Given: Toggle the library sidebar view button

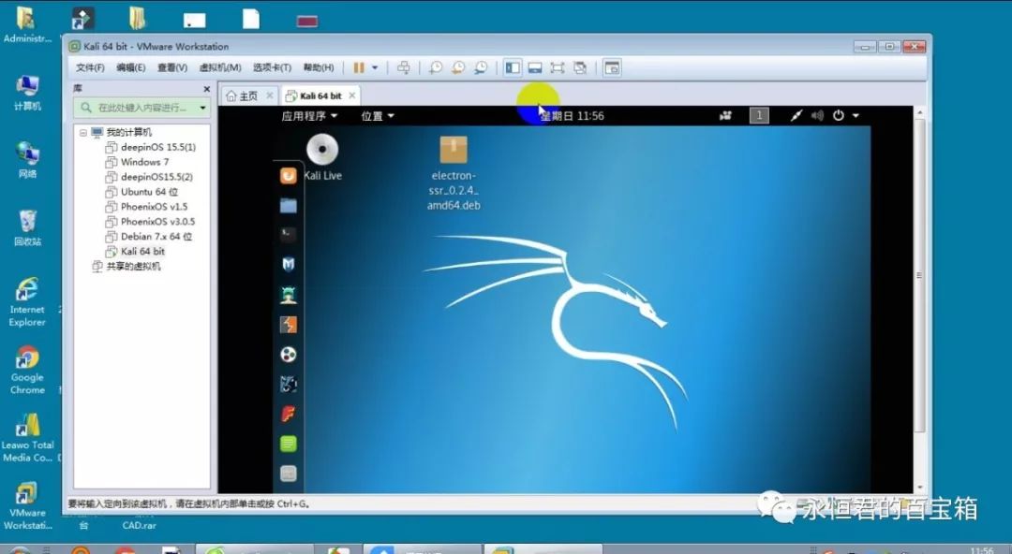Looking at the screenshot, I should pyautogui.click(x=513, y=67).
